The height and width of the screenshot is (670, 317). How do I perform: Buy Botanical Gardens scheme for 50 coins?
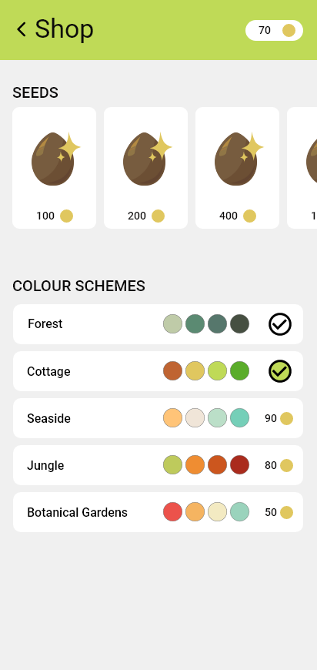(279, 512)
